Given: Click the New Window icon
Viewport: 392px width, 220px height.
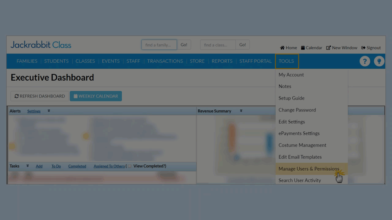Looking at the screenshot, I should pos(341,48).
